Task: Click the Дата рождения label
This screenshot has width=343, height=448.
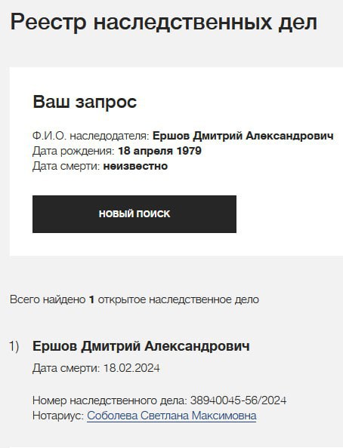Action: tap(73, 151)
